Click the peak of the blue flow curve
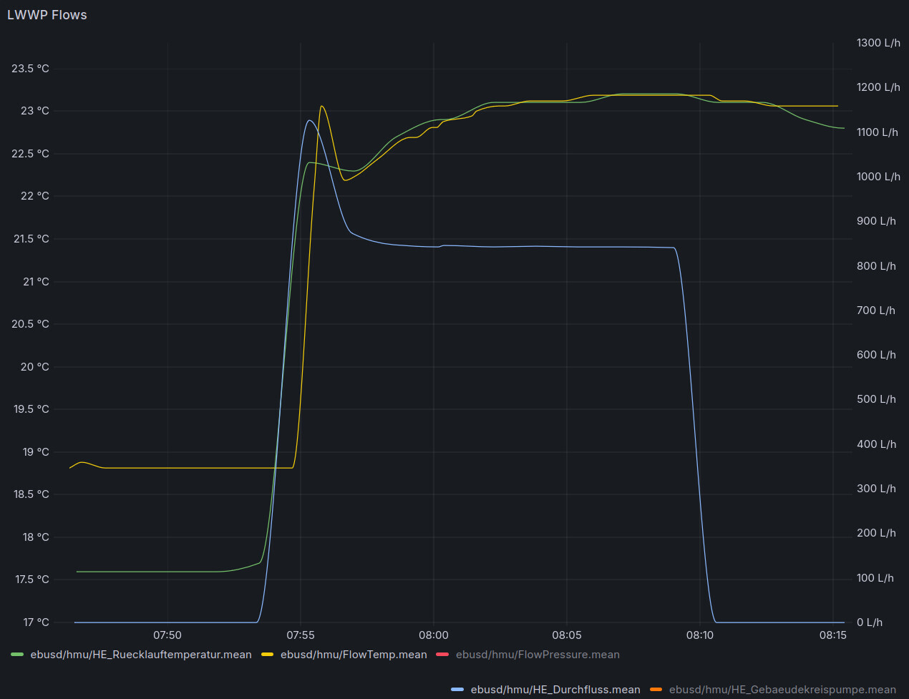Image resolution: width=909 pixels, height=699 pixels. [x=309, y=120]
